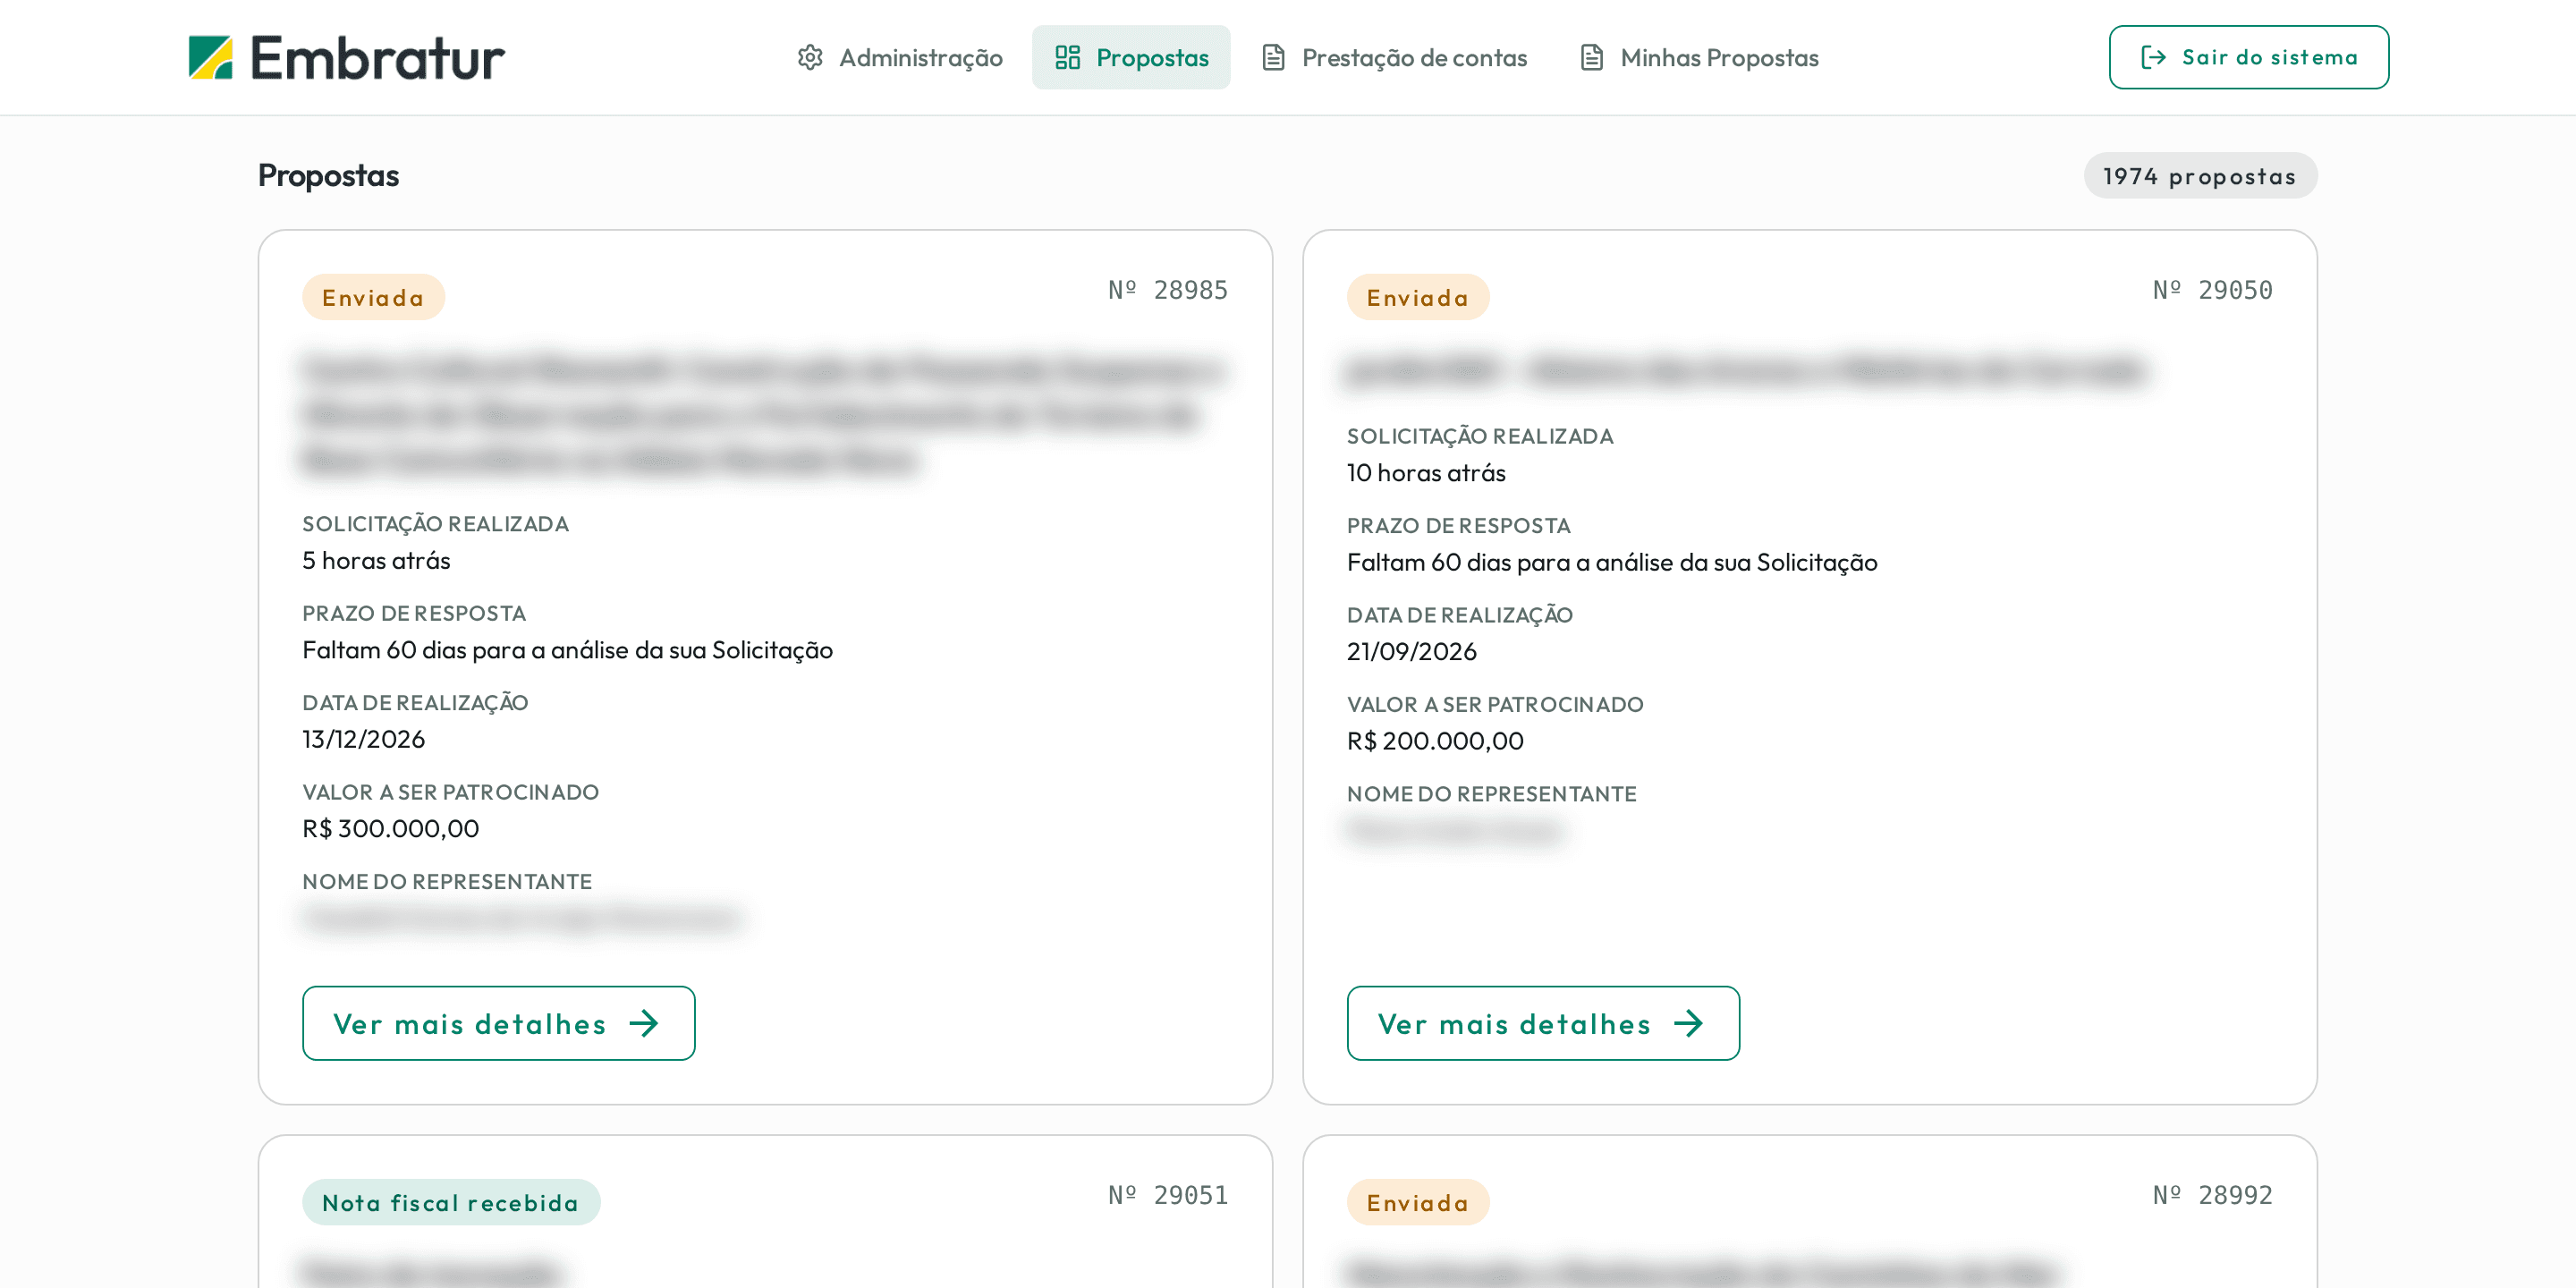Screen dimensions: 2576x1288
Task: Select the Propostas navigation tab
Action: (x=1131, y=58)
